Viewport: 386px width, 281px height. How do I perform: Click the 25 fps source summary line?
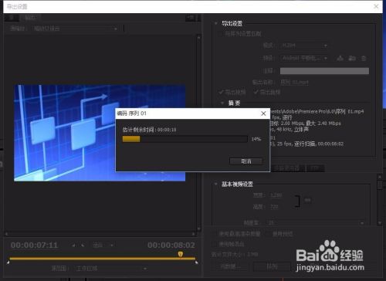point(306,144)
